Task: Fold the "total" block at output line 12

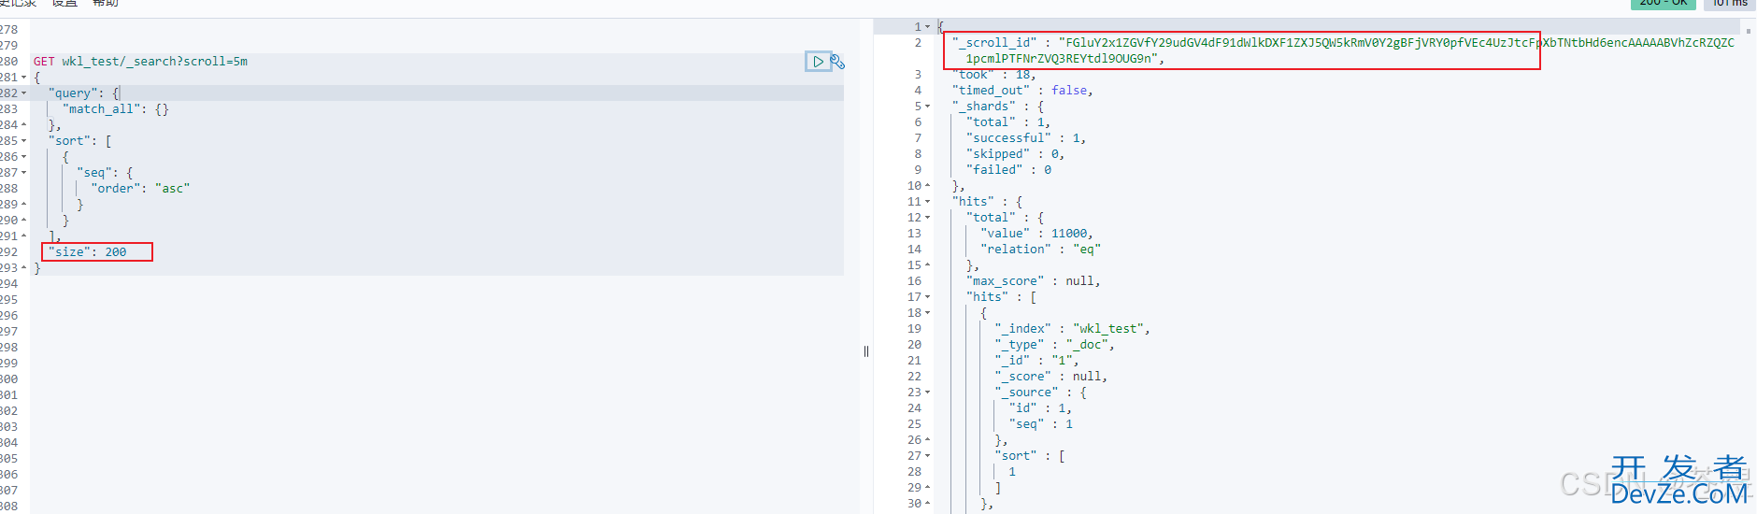Action: click(927, 218)
